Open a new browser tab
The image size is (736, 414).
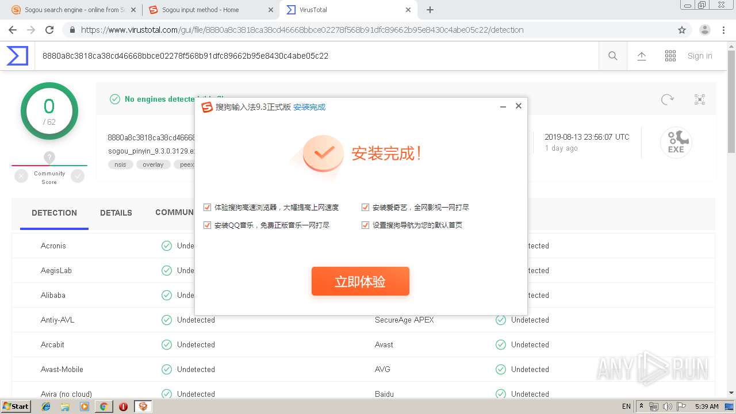(430, 10)
